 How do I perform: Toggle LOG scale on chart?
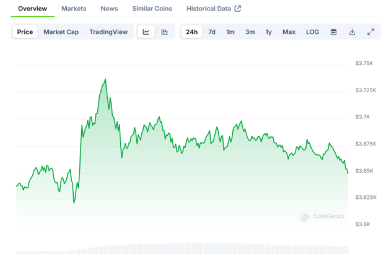(x=313, y=32)
